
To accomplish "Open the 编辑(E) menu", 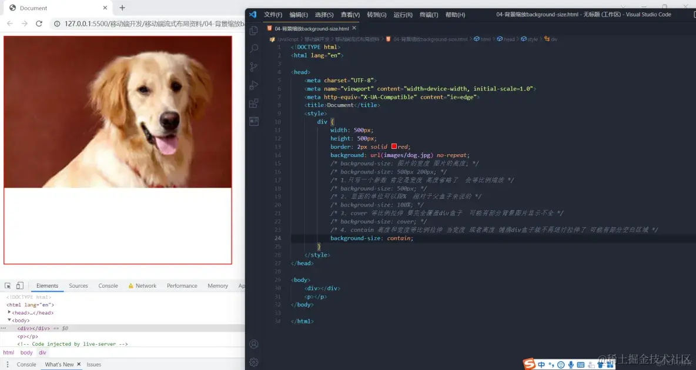I will point(299,15).
